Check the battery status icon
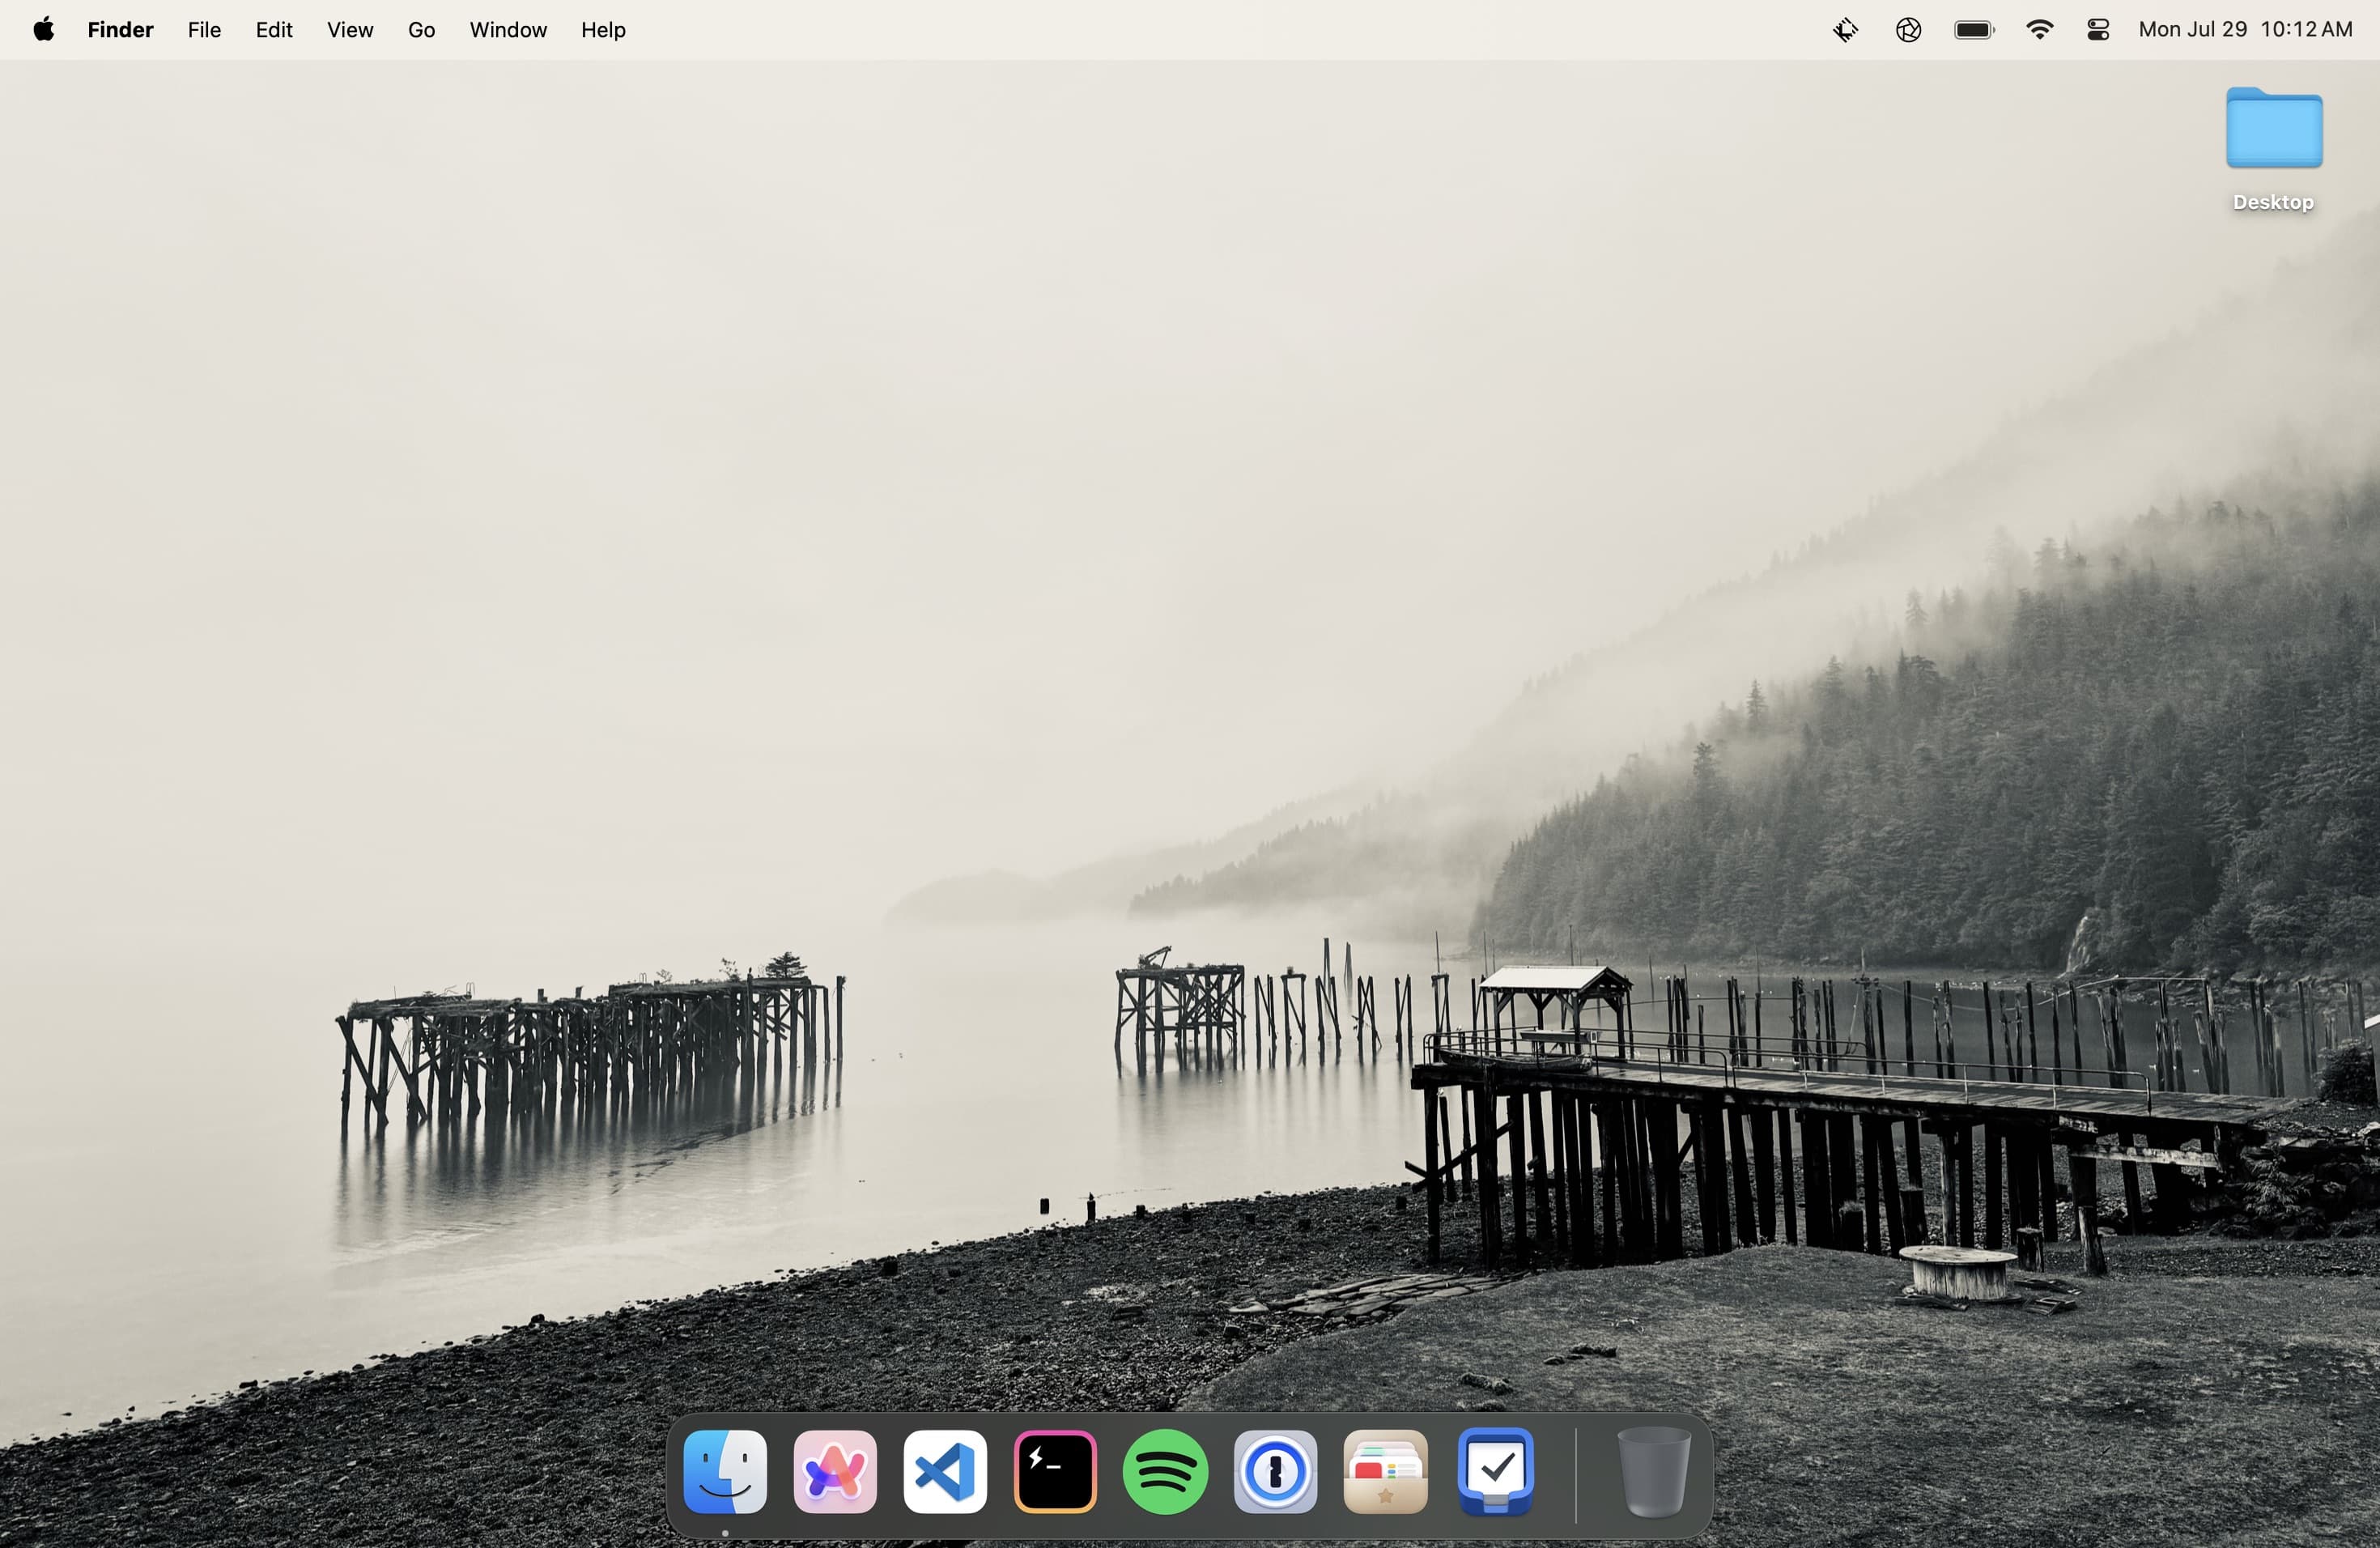 pos(1972,29)
